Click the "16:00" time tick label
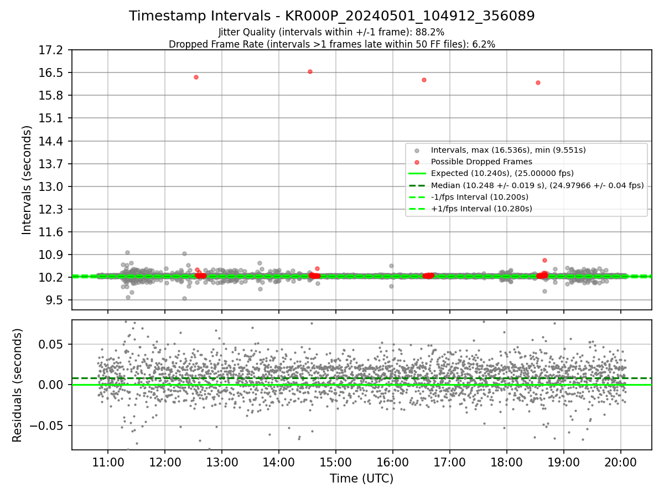This screenshot has width=664, height=498. pyautogui.click(x=393, y=461)
